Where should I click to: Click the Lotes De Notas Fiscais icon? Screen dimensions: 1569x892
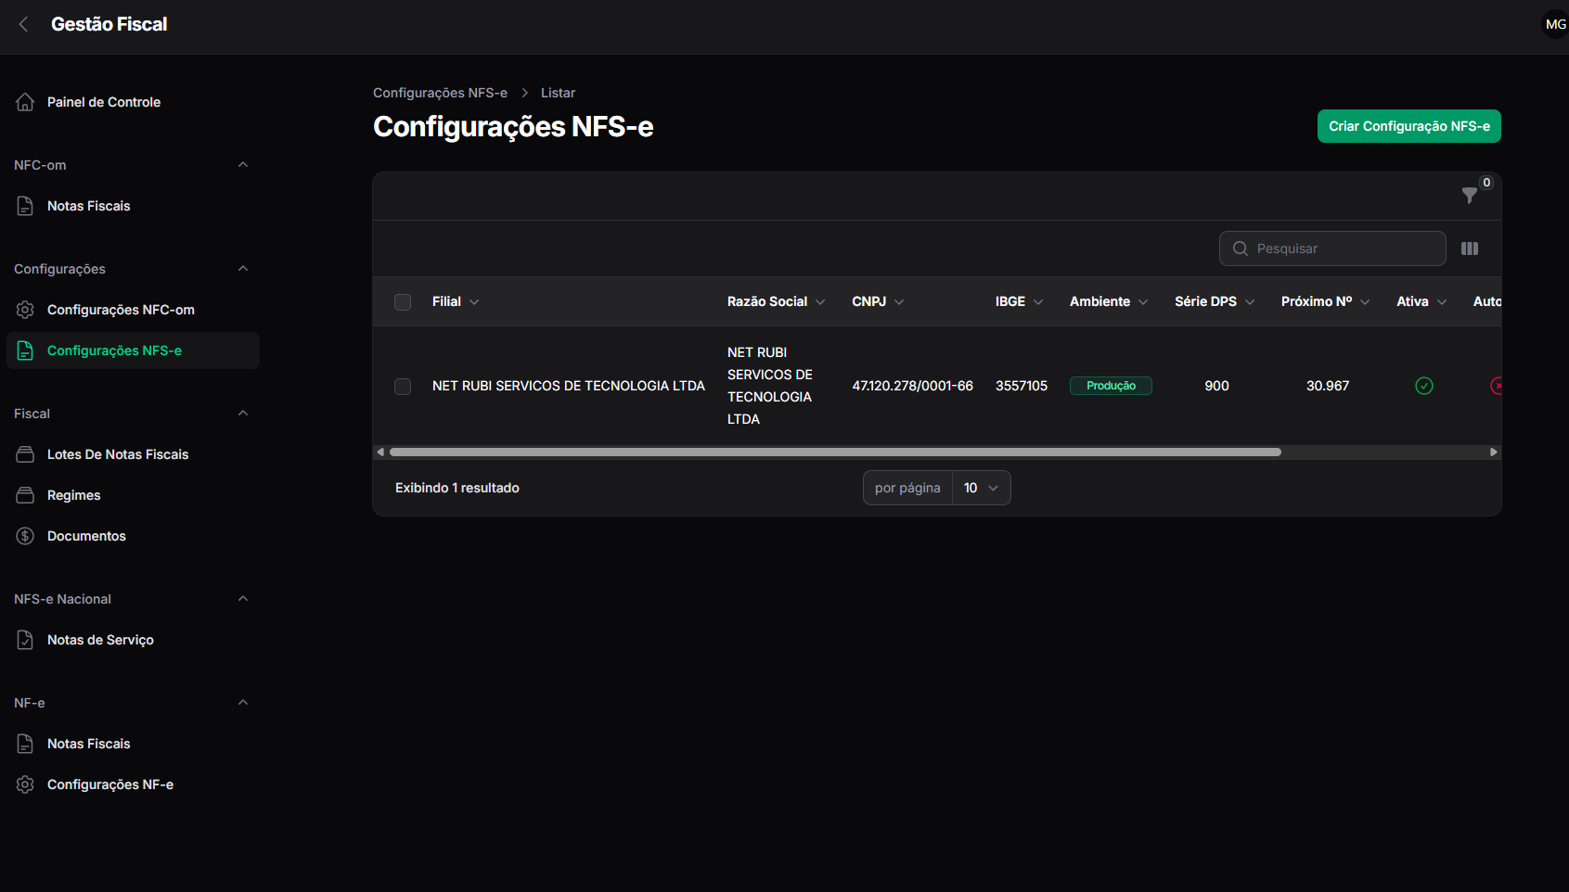[x=25, y=454]
